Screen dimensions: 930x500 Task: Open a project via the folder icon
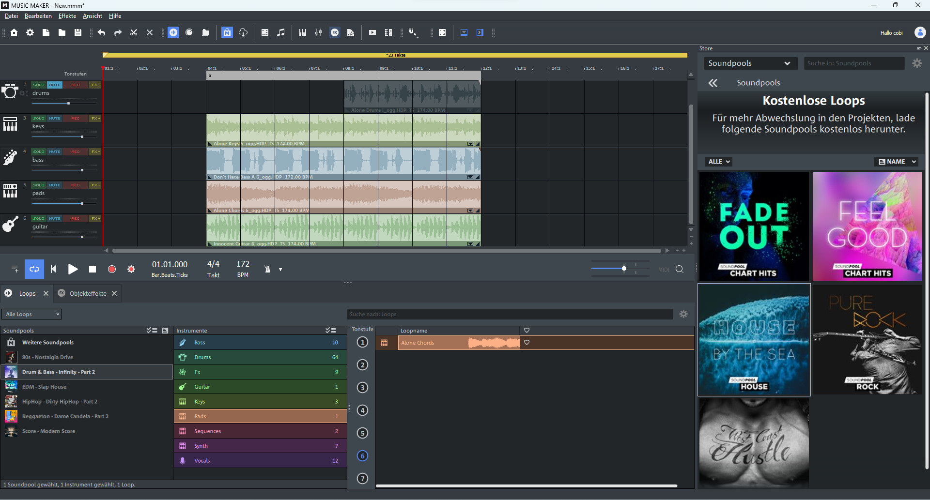[x=62, y=32]
